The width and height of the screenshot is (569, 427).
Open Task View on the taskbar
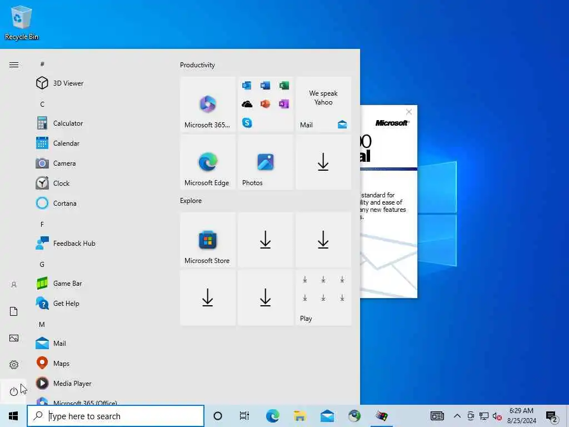(244, 416)
